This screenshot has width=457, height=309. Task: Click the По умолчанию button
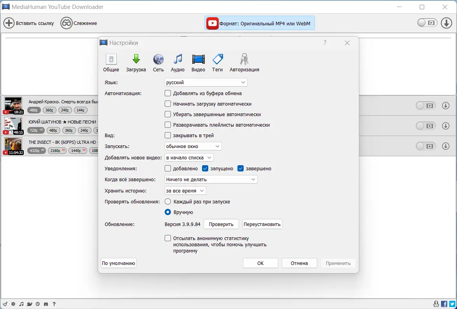tap(119, 263)
